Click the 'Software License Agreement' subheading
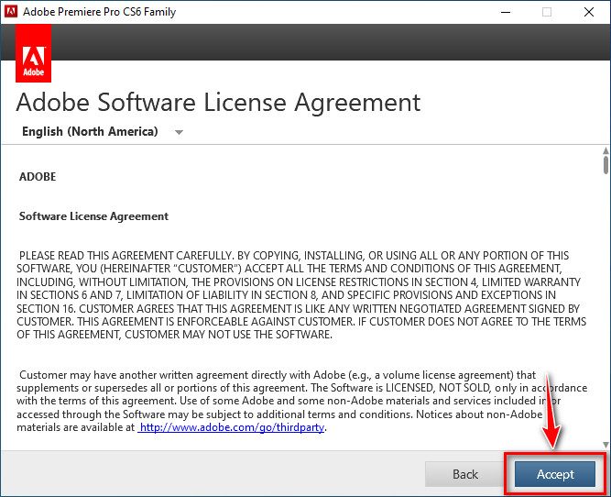The width and height of the screenshot is (611, 497). click(x=94, y=216)
